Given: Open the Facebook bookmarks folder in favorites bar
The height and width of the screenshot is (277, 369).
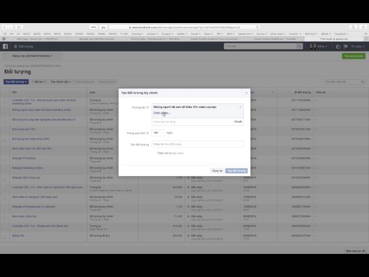Looking at the screenshot, I should coord(341,34).
